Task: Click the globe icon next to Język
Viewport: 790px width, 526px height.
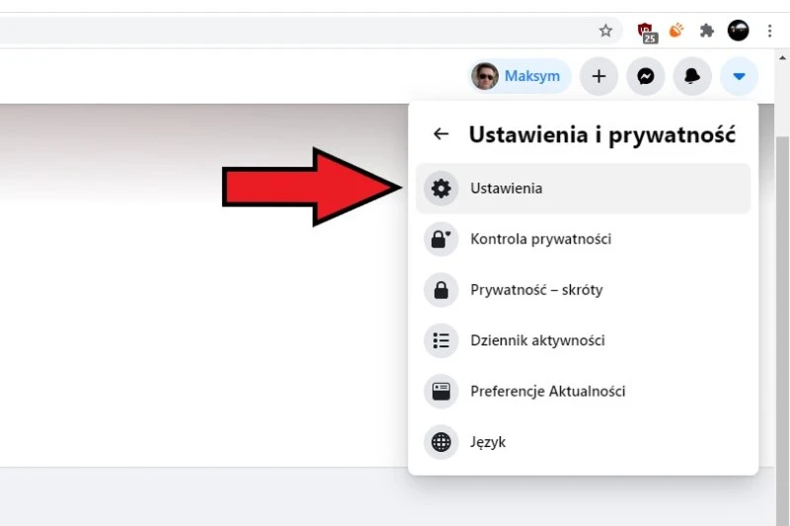Action: (440, 442)
